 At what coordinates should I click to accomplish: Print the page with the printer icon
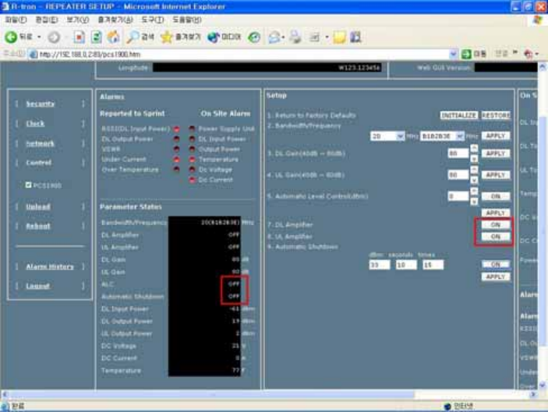[x=295, y=37]
